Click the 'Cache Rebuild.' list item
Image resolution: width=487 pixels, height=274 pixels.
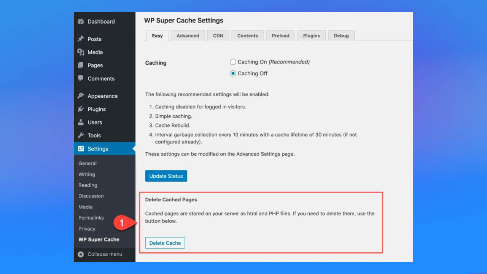pyautogui.click(x=173, y=125)
